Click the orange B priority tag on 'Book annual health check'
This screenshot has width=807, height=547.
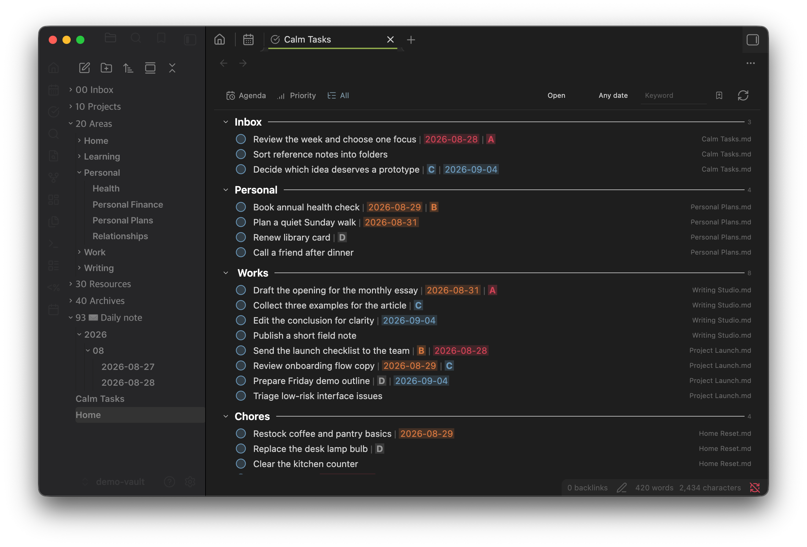pos(434,207)
